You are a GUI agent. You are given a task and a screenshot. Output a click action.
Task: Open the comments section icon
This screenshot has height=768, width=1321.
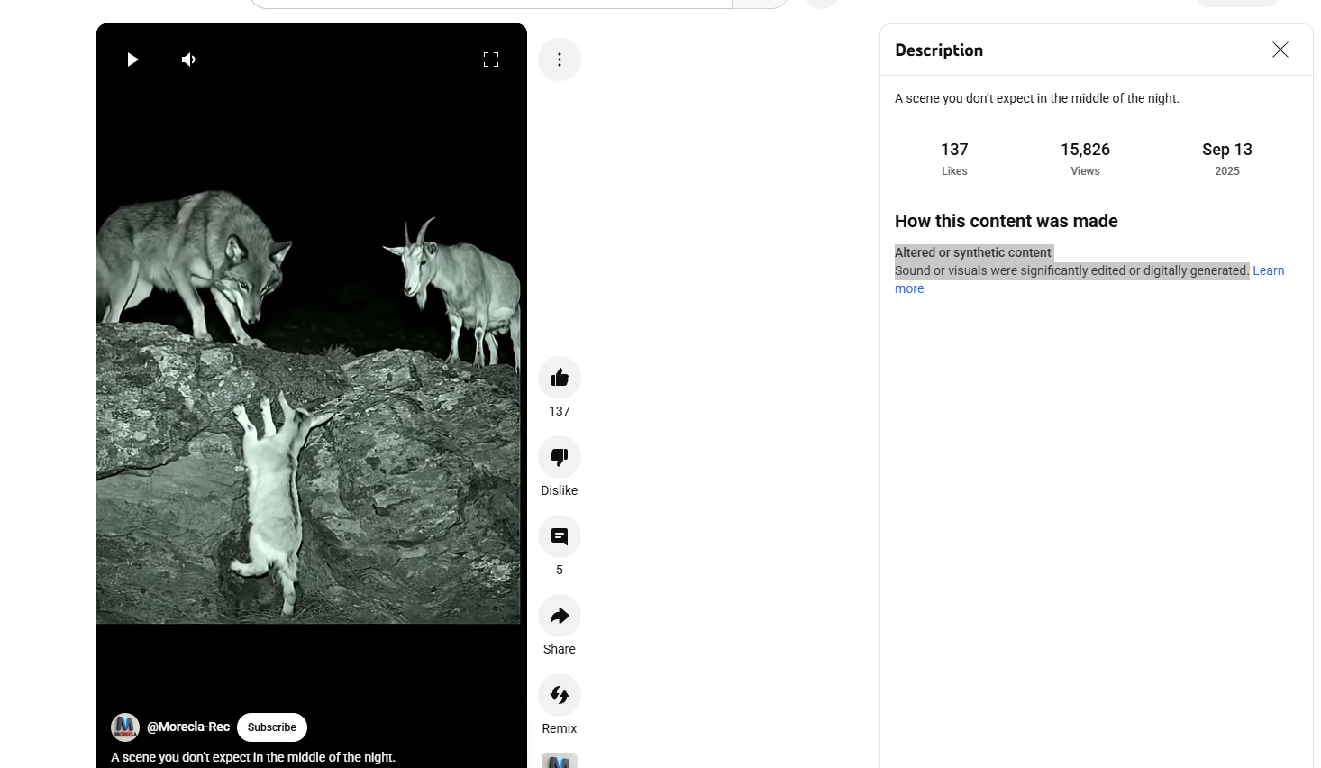click(560, 537)
